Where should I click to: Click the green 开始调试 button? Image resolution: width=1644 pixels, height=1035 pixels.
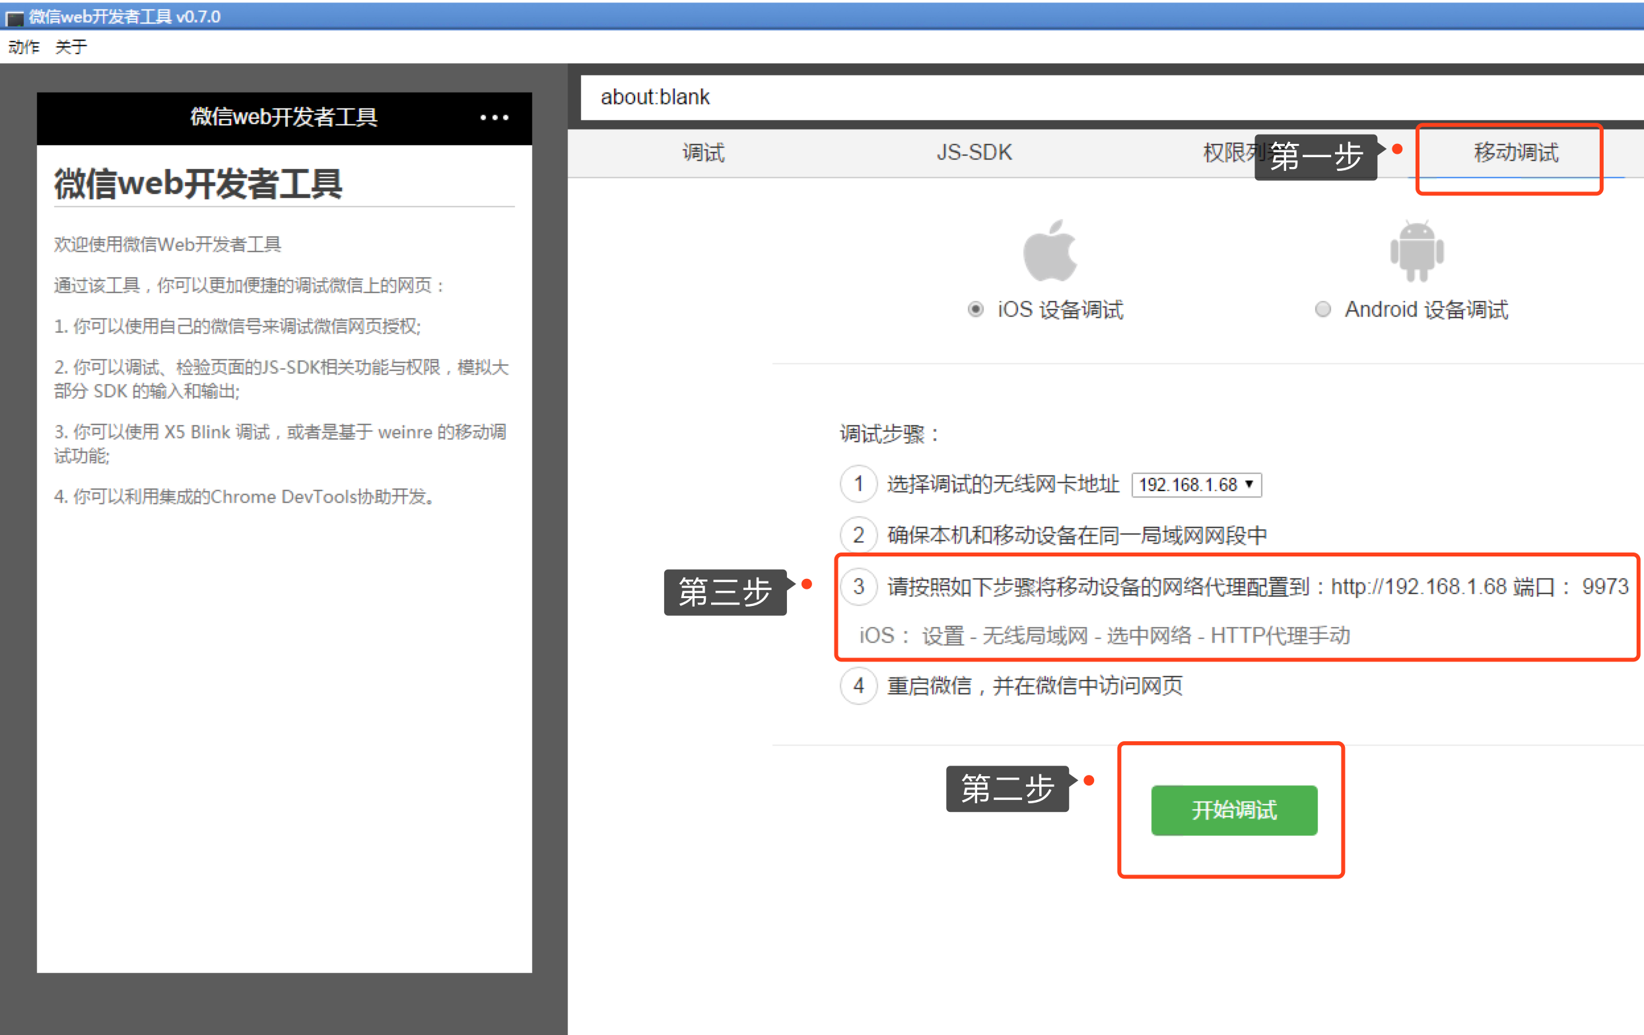[1234, 810]
